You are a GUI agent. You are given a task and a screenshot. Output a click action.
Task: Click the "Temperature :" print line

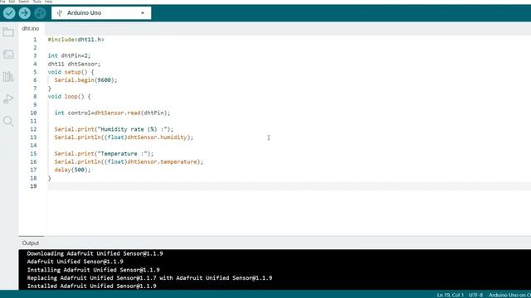pos(104,154)
